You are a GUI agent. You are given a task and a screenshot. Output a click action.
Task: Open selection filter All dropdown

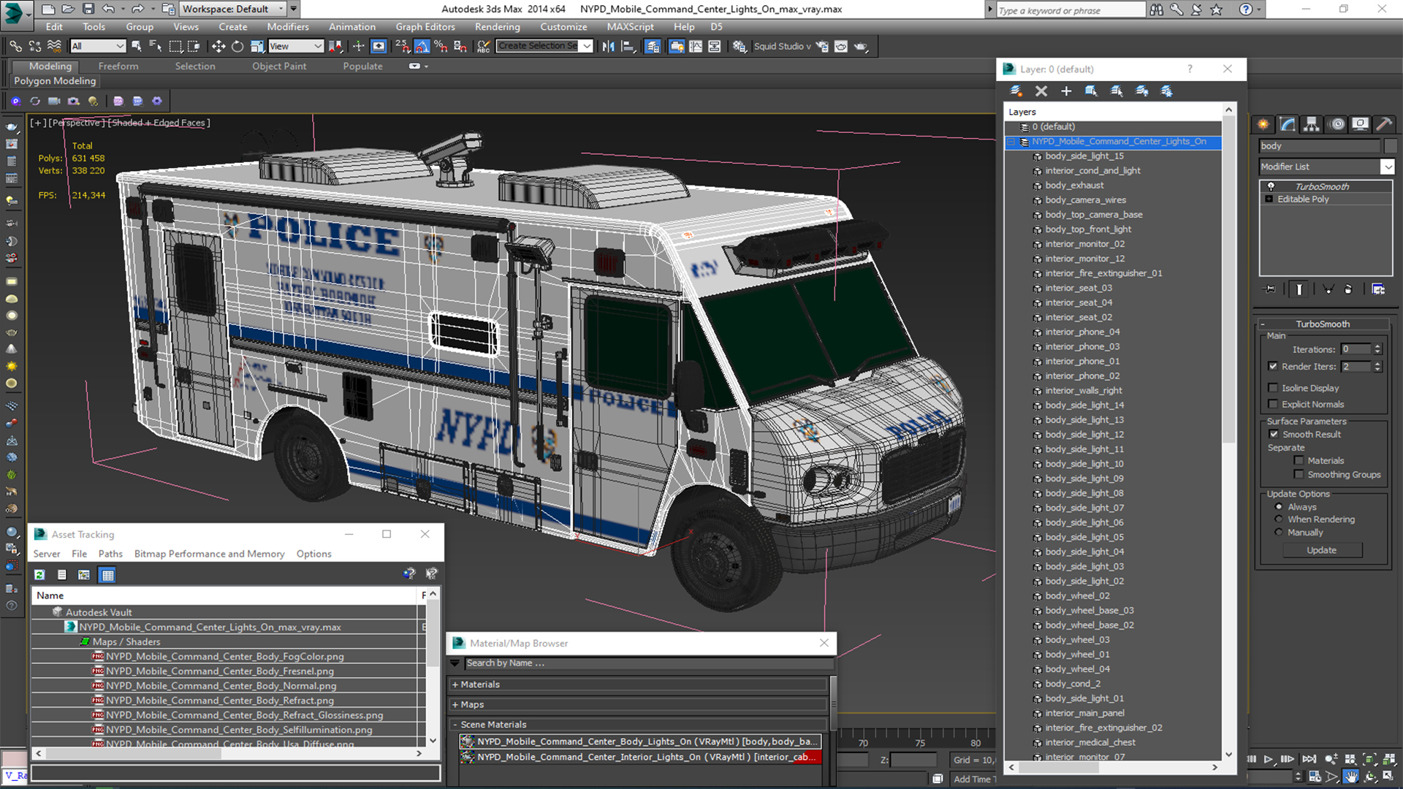(x=98, y=46)
